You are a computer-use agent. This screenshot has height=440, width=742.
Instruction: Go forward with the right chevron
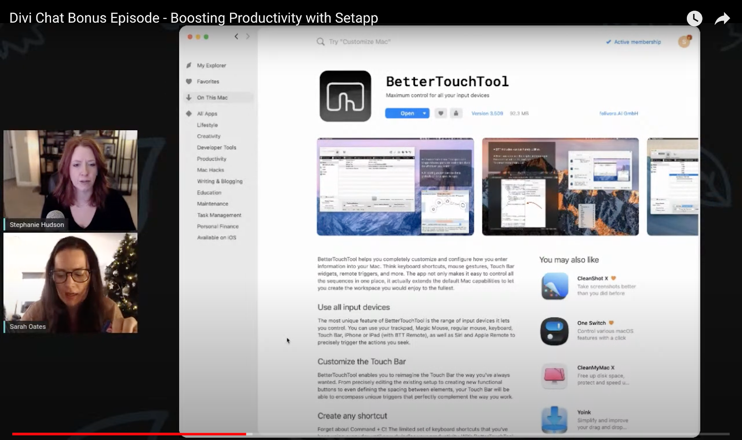tap(248, 37)
